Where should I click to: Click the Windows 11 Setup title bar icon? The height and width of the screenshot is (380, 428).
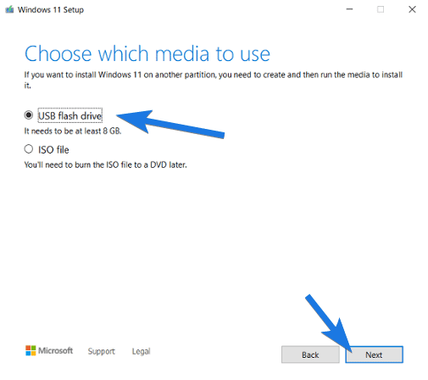tap(9, 9)
